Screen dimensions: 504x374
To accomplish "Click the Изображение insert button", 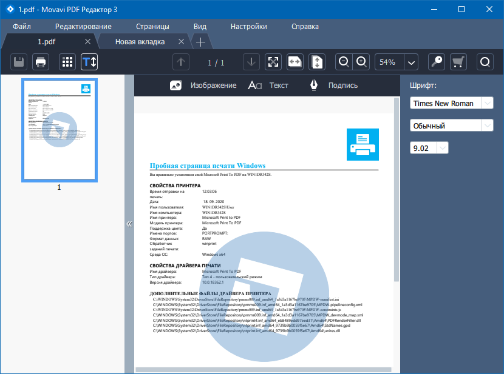I will coord(203,85).
